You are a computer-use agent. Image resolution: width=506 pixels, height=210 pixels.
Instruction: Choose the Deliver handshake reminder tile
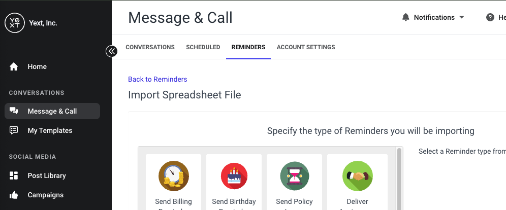pos(357,182)
